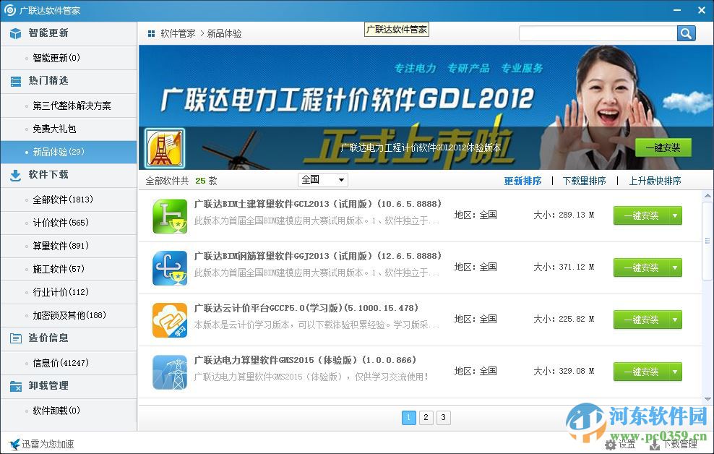This screenshot has height=454, width=714.
Task: Click the GGJ2013 钢筋算量 app icon
Action: [169, 267]
